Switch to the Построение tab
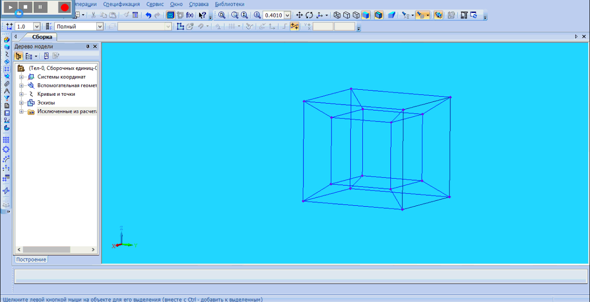Screen dimensions: 590x302 tap(31, 260)
